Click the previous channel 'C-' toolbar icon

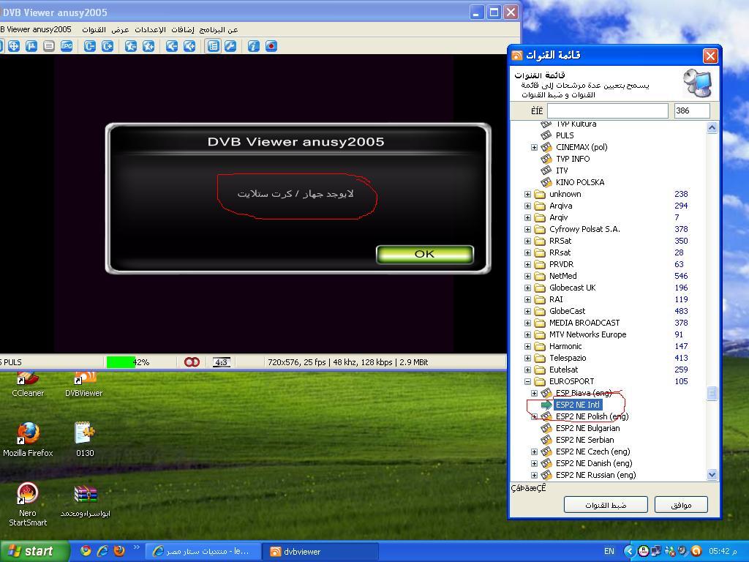[90, 46]
